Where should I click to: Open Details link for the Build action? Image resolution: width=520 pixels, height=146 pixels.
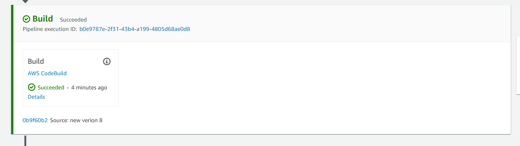pos(36,97)
